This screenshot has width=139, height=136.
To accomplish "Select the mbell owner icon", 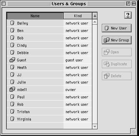I will (x=12, y=89).
